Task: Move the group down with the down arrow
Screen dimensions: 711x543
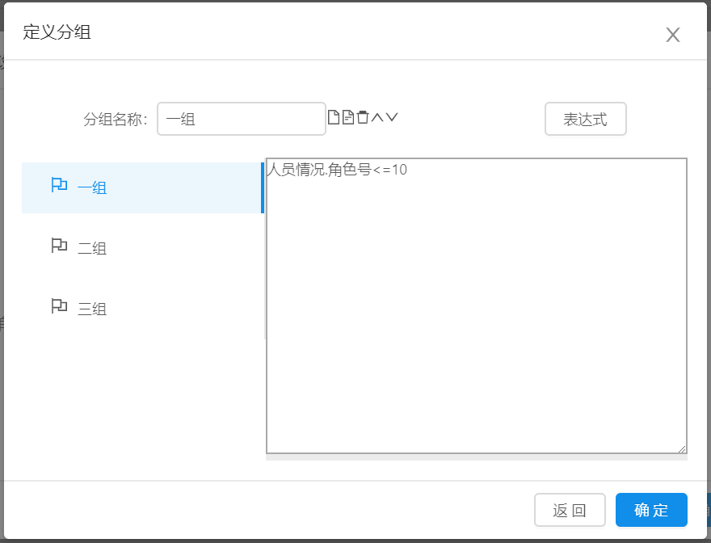Action: tap(392, 118)
